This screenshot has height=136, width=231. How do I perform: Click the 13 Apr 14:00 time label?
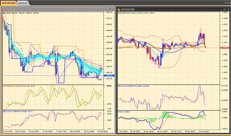coord(7,131)
